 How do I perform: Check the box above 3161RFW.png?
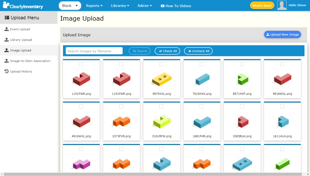161,106
